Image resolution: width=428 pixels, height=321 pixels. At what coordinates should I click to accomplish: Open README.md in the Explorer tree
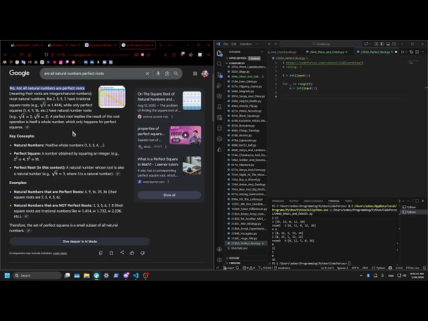(239, 248)
